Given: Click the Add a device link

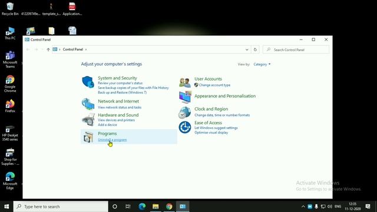Looking at the screenshot, I should coord(107,125).
